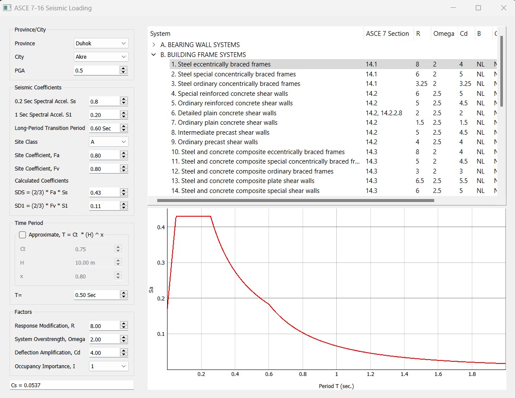The height and width of the screenshot is (398, 515).
Task: Select Ordinary precast shear walls row
Action: (333, 142)
